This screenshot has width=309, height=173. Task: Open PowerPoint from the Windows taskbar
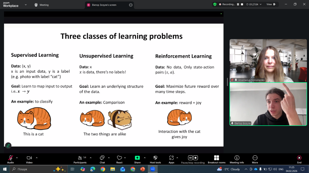coord(142,169)
